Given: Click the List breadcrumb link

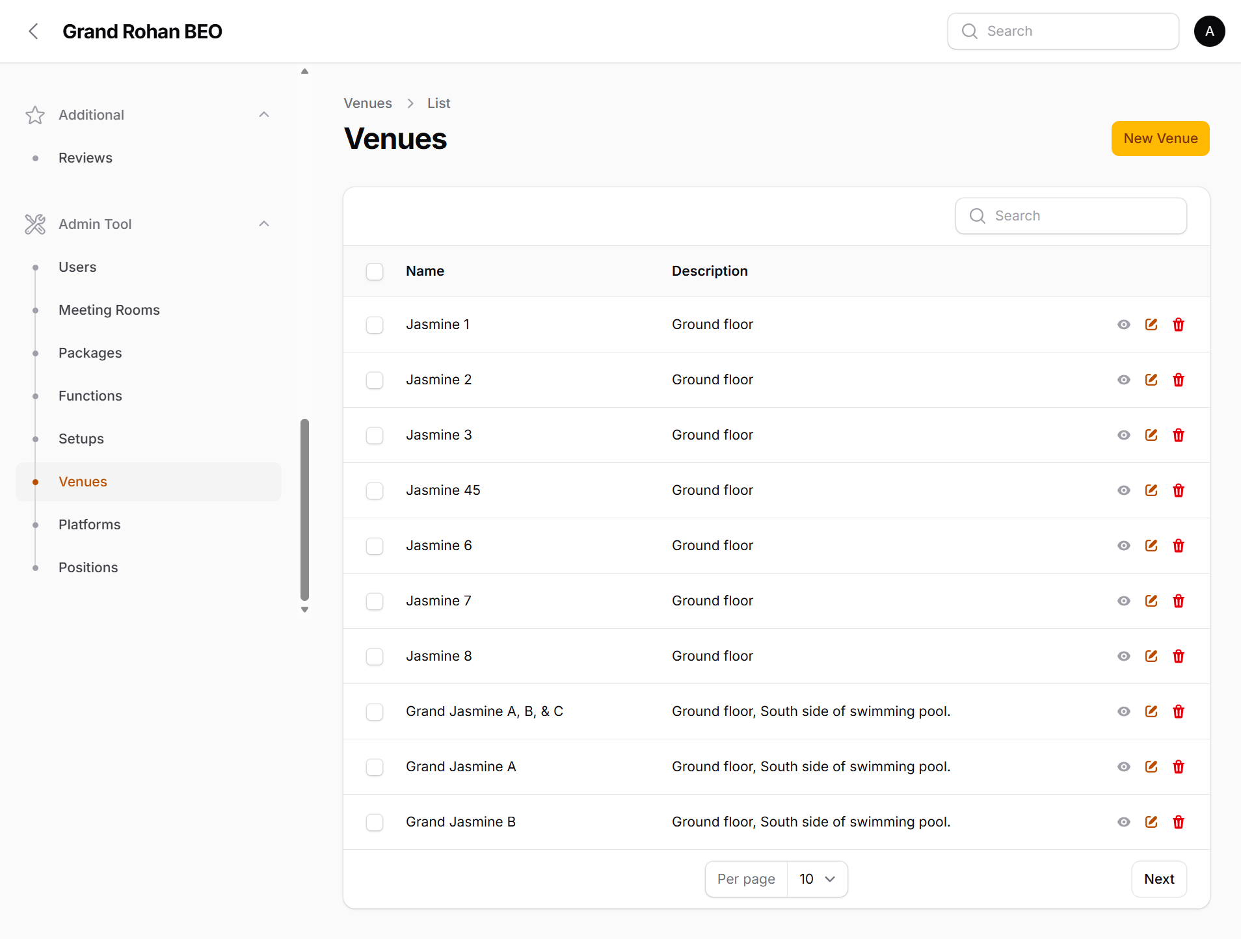Looking at the screenshot, I should (438, 103).
